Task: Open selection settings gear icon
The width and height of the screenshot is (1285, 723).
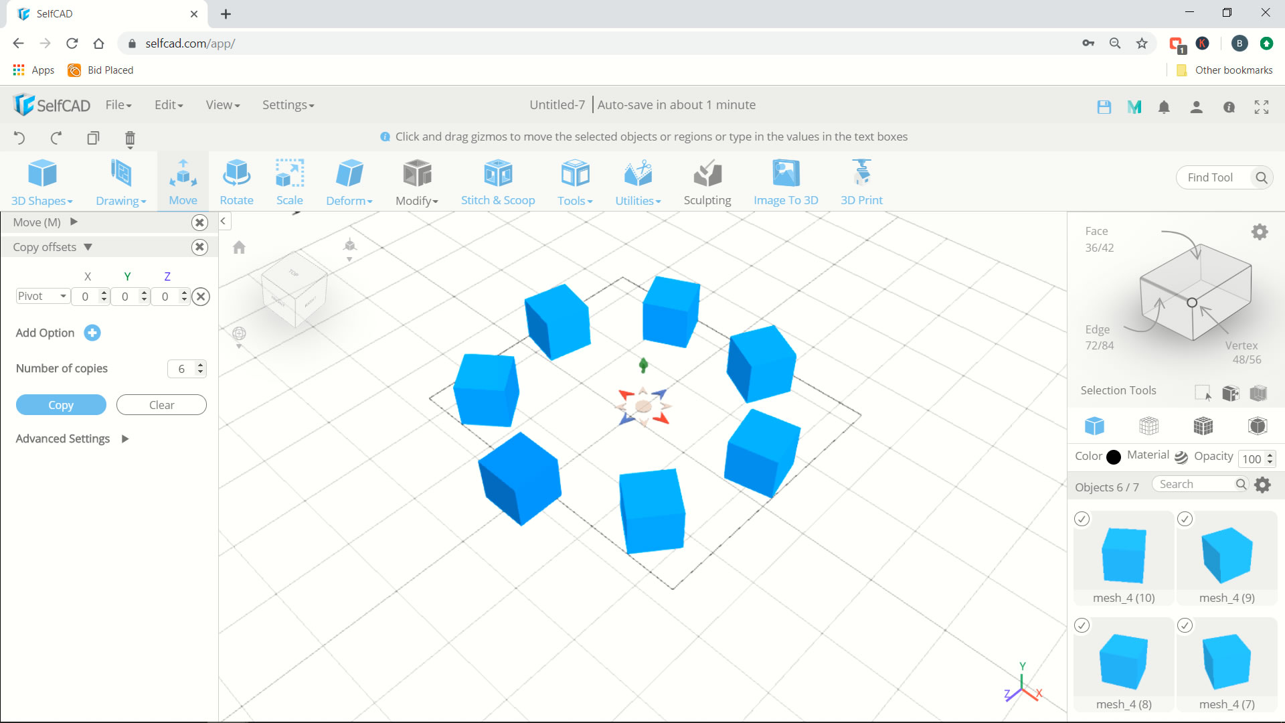Action: 1260,232
